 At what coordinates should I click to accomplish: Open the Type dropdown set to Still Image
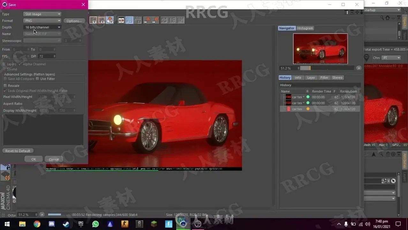tap(42, 14)
